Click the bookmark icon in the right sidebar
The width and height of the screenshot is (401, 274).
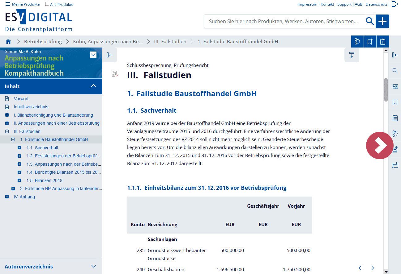395,102
